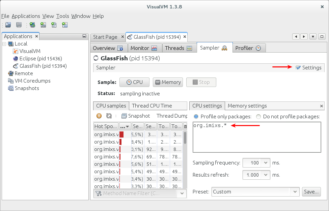Click the Save... preset button

pyautogui.click(x=311, y=192)
